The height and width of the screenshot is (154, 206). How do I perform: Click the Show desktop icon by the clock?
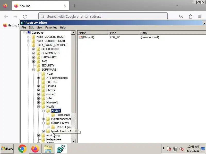tap(203, 149)
